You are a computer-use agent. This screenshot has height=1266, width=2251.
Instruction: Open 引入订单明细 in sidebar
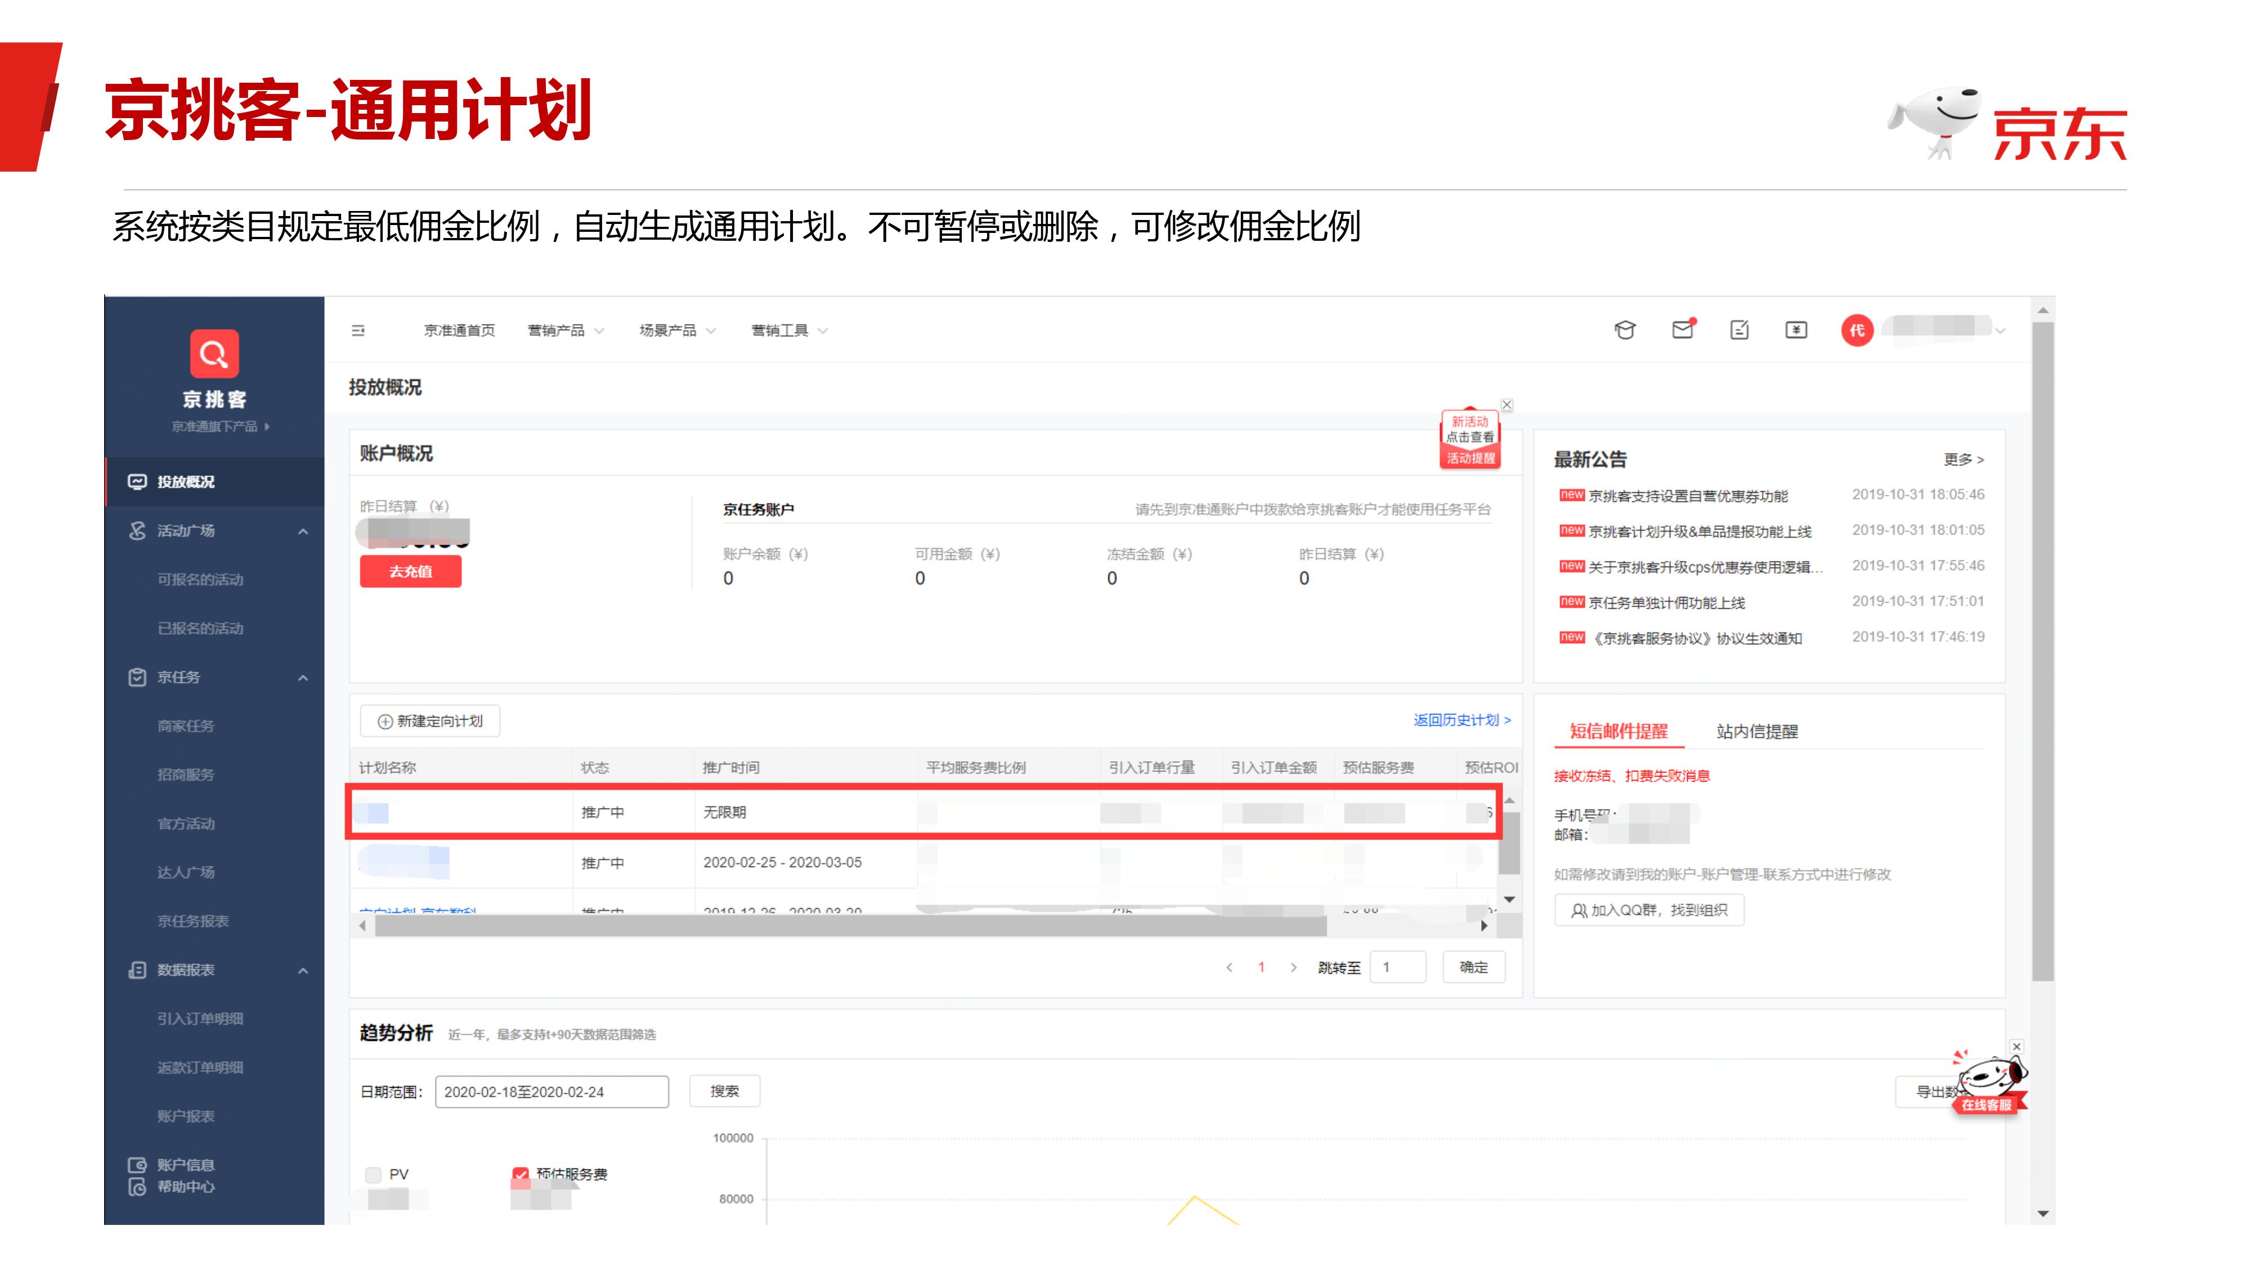[x=200, y=1019]
